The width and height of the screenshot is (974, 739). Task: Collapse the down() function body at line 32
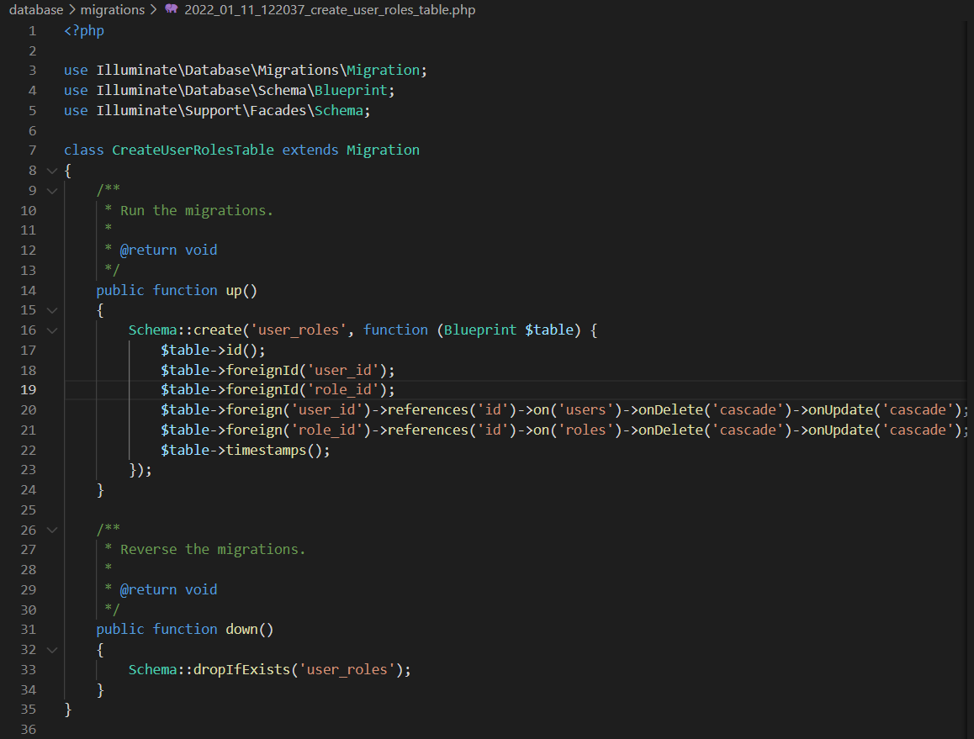(x=52, y=650)
